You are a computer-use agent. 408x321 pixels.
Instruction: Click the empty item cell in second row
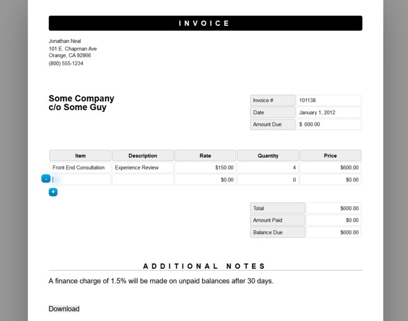point(82,180)
